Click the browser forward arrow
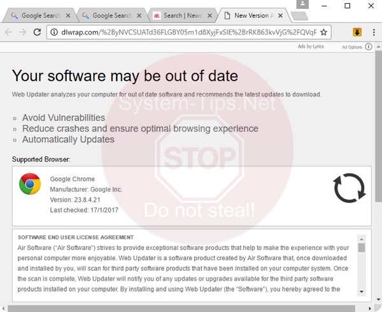 [x=23, y=32]
